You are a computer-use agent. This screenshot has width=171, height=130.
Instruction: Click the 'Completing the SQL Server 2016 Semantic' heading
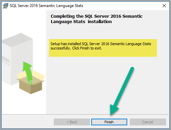click(x=97, y=16)
